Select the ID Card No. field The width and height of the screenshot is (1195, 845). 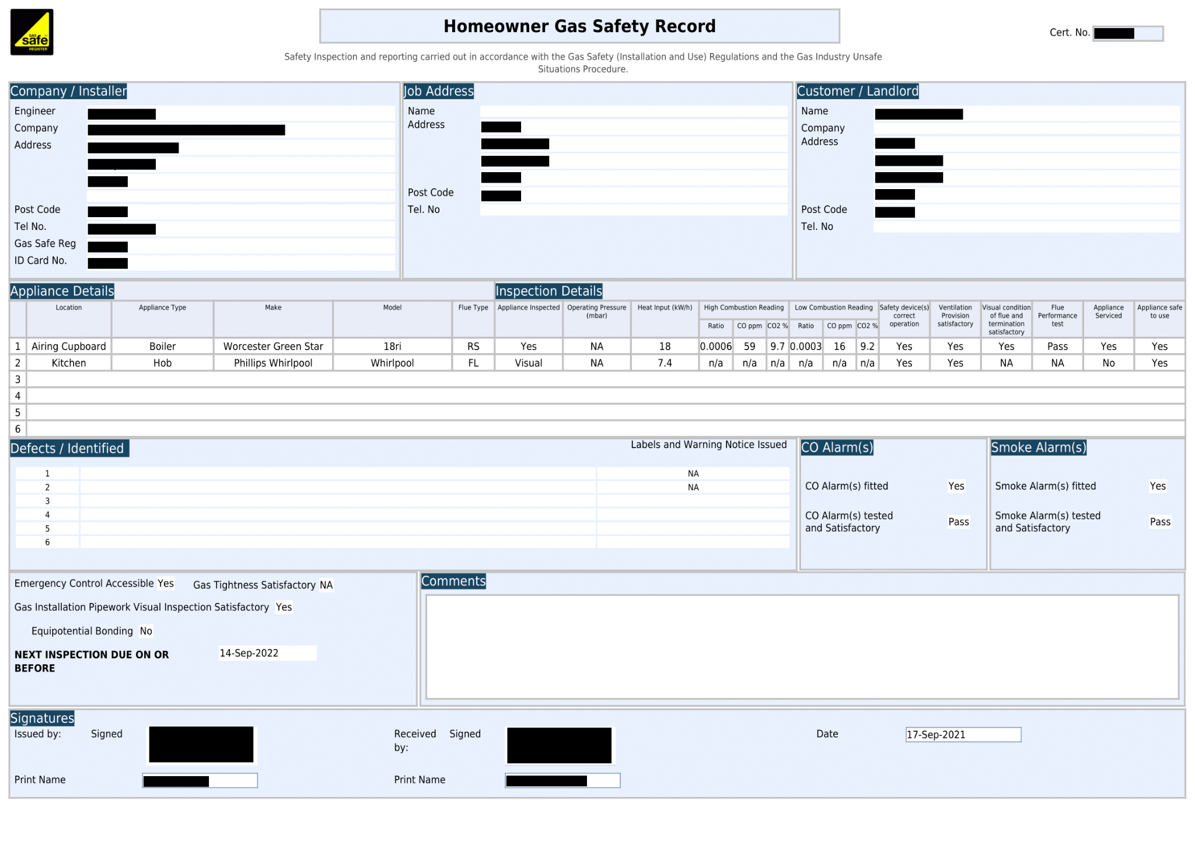(x=241, y=263)
